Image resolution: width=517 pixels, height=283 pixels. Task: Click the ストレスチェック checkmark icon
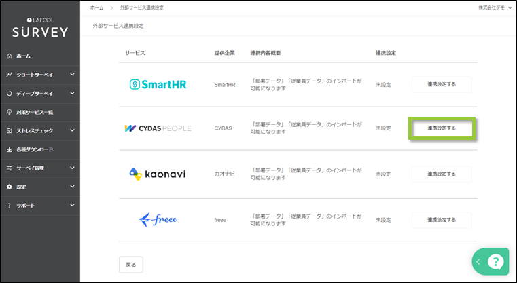9,130
